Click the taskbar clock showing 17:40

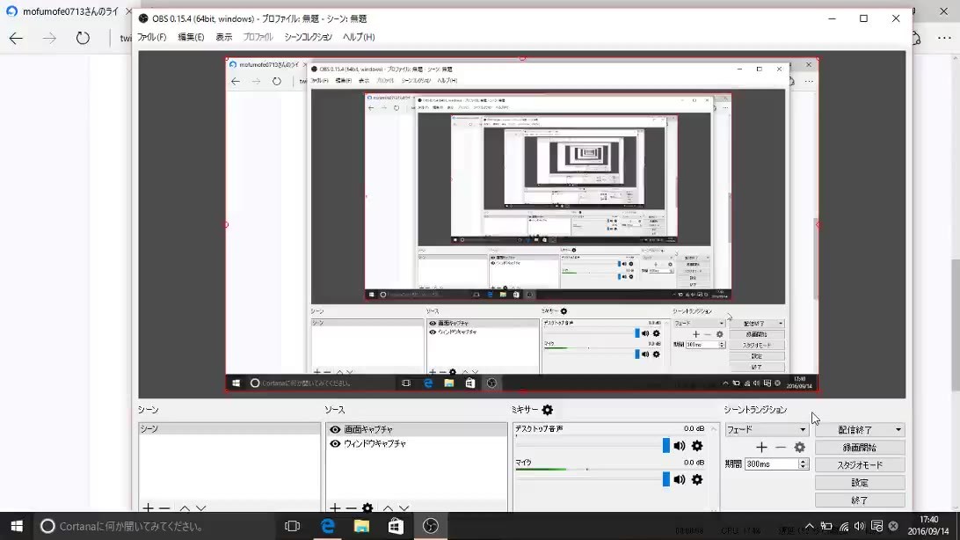coord(928,526)
